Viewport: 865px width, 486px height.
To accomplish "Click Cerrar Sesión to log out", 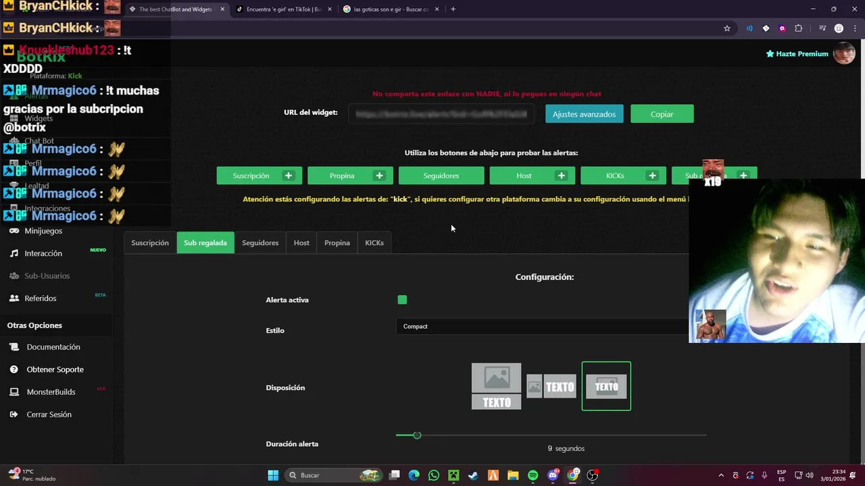I will pos(49,414).
